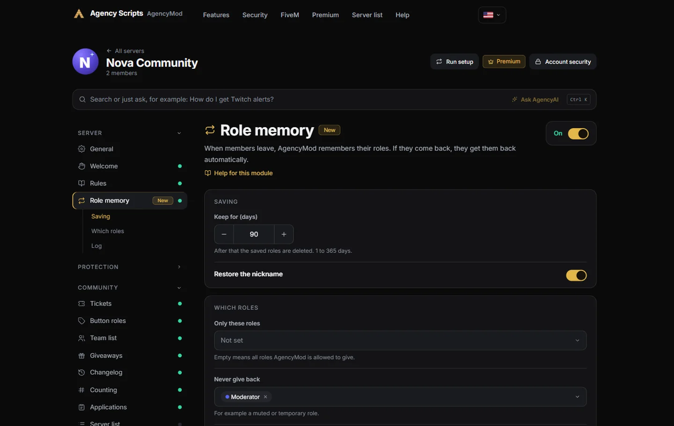Viewport: 674px width, 426px height.
Task: Turn off the Role memory module toggle
Action: tap(578, 134)
